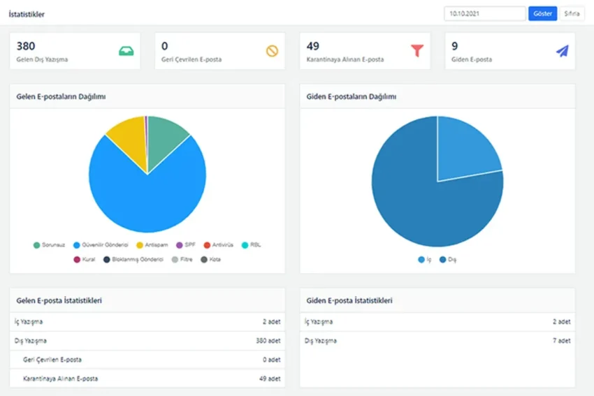This screenshot has width=594, height=396.
Task: Click the green inbox icon for Gelen Dış Yazışma
Action: click(126, 50)
